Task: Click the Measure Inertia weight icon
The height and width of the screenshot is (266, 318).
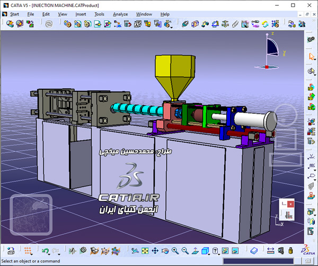Action: (x=290, y=251)
